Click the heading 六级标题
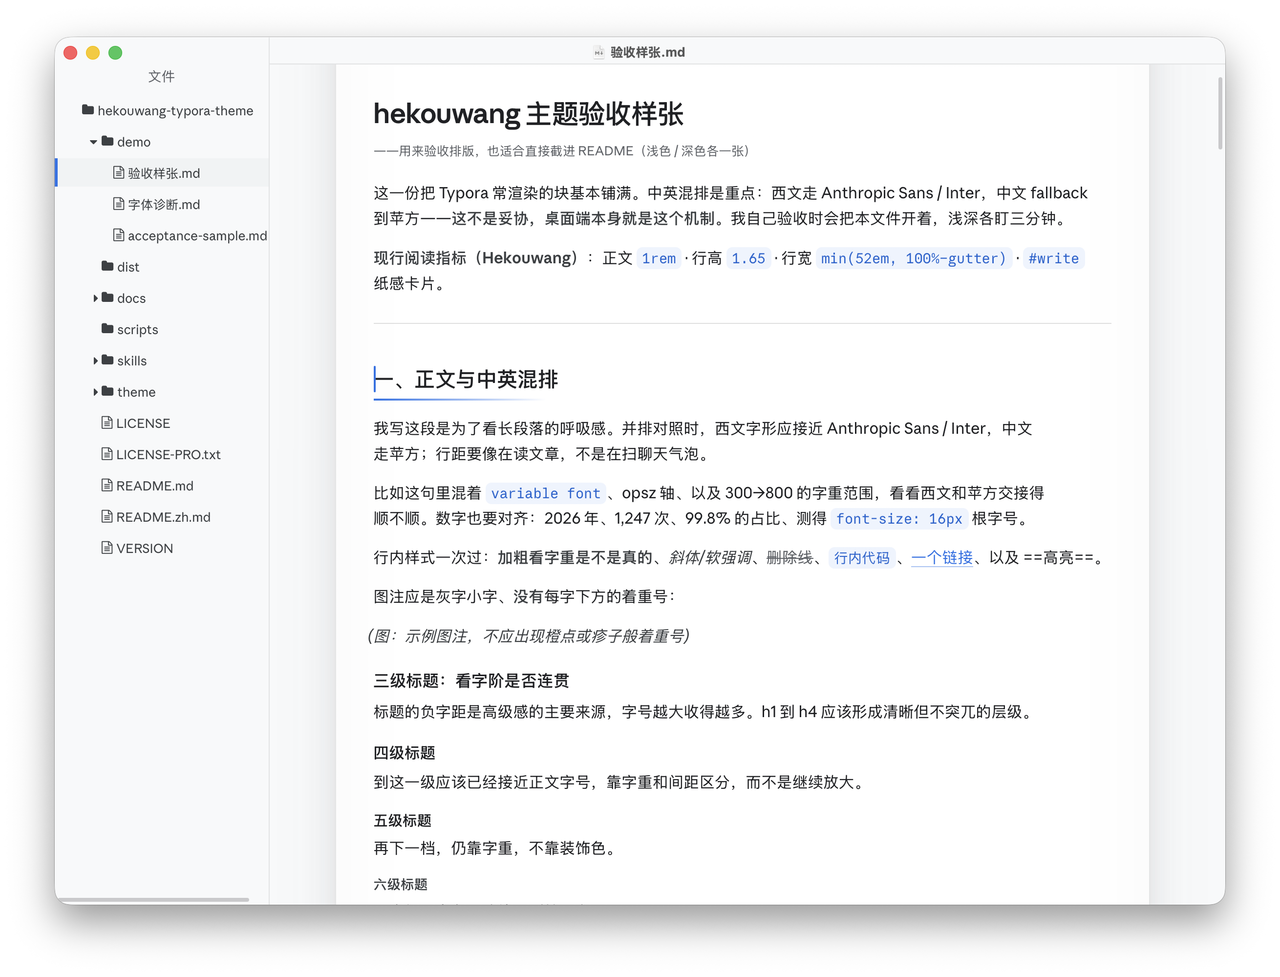The width and height of the screenshot is (1280, 977). 400,885
